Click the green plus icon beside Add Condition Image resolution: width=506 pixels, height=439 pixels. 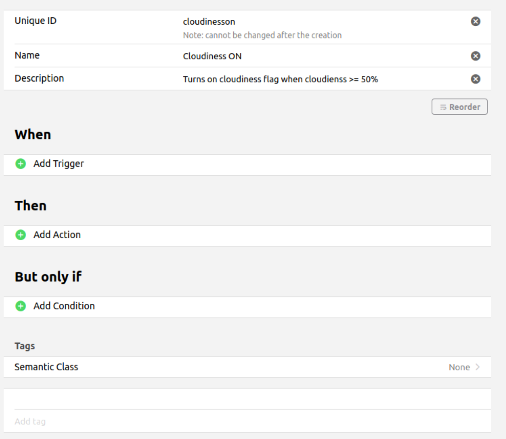21,306
